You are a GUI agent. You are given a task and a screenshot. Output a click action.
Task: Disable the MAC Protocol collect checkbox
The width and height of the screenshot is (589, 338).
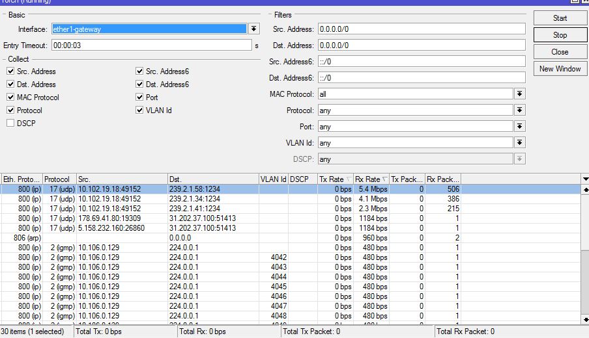point(10,97)
